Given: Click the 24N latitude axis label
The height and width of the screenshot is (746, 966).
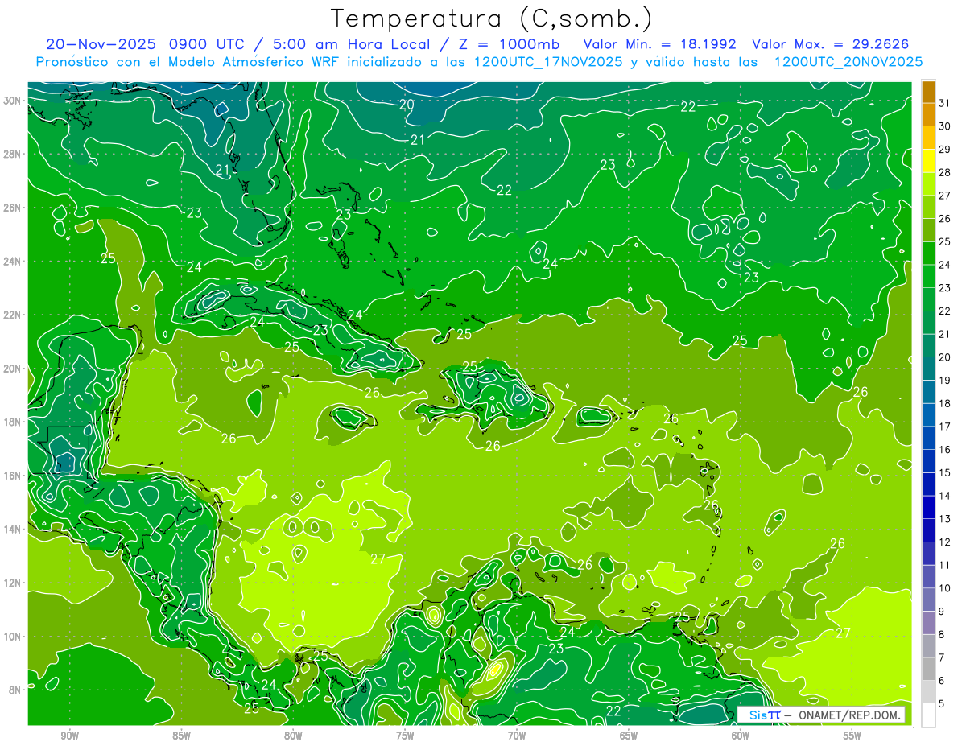Looking at the screenshot, I should click(x=13, y=262).
